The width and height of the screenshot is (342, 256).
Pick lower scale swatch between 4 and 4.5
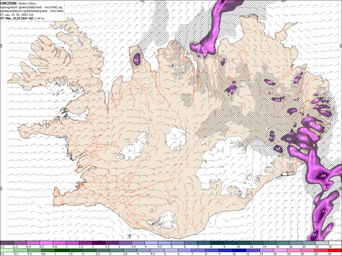143,250
